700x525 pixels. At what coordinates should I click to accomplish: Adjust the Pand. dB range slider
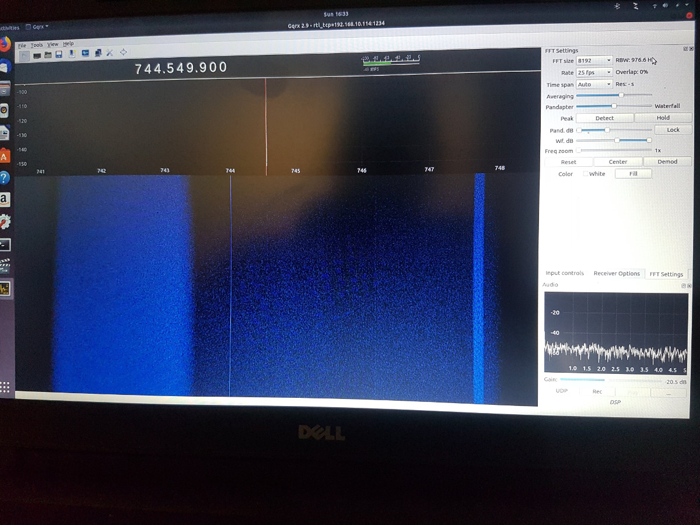click(614, 130)
